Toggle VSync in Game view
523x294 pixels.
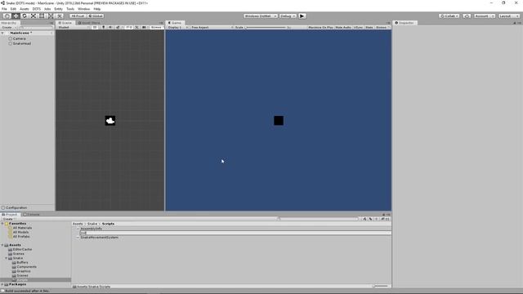358,27
